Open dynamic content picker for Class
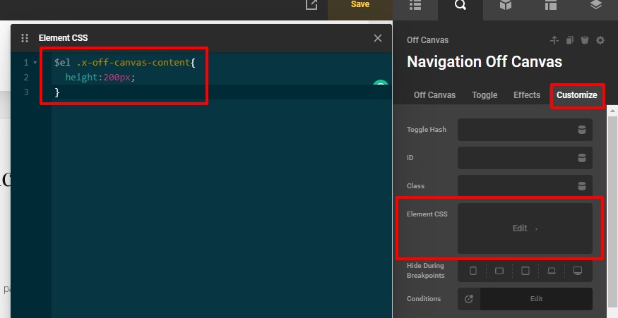 coord(582,186)
